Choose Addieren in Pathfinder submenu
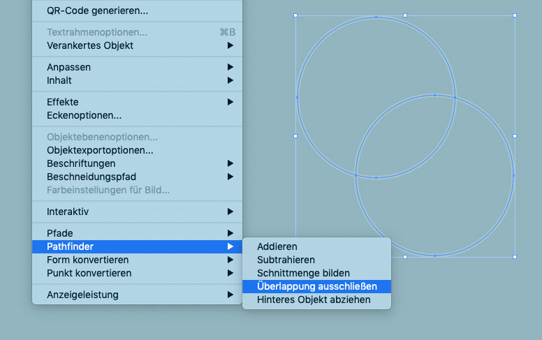The width and height of the screenshot is (542, 340). (316, 246)
